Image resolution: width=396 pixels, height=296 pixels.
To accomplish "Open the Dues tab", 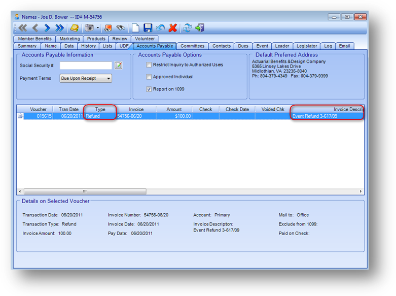I will click(243, 46).
